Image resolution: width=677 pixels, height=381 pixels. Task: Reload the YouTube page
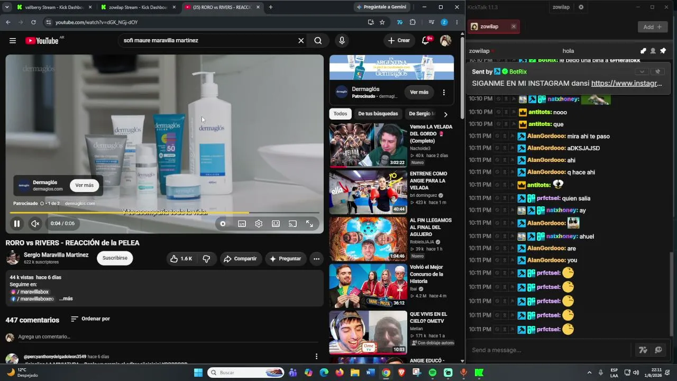click(33, 22)
